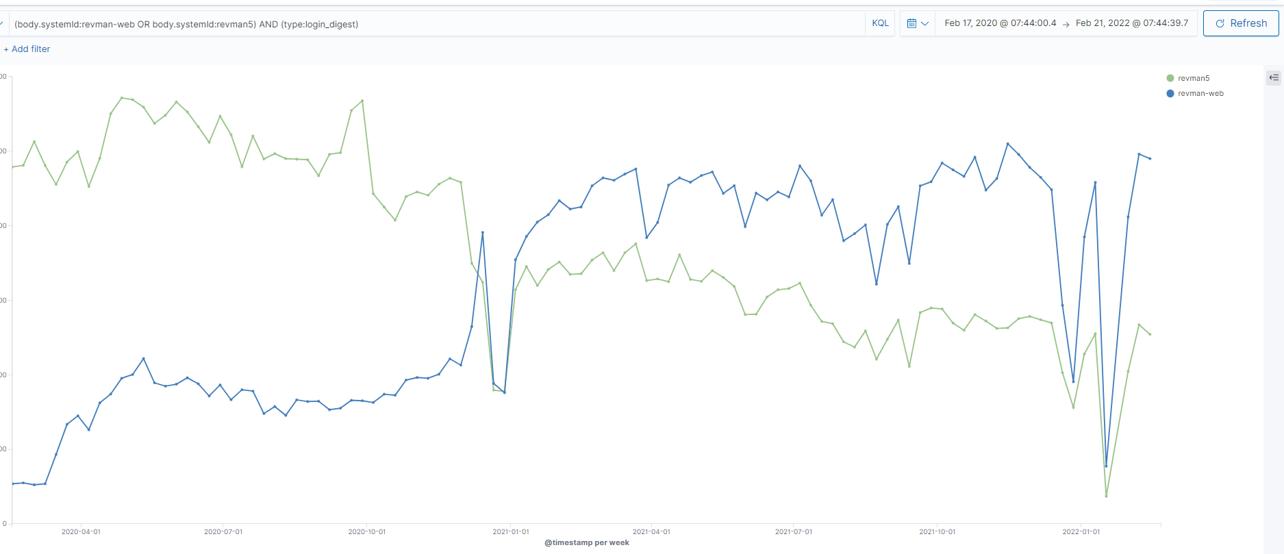Edit start date Feb 17, 2020
The image size is (1284, 554).
[1000, 23]
